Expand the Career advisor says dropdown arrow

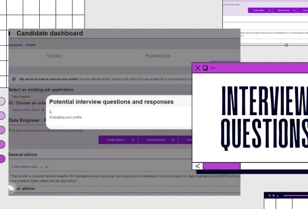coord(41,167)
